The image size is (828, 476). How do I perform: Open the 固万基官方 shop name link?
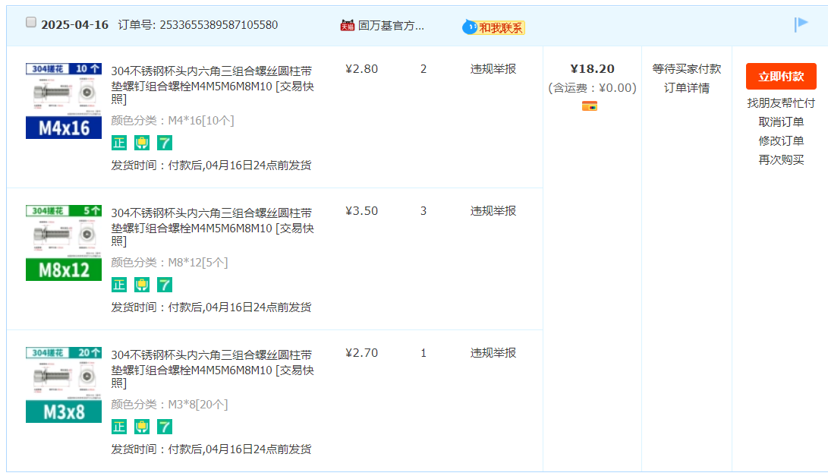(x=391, y=25)
